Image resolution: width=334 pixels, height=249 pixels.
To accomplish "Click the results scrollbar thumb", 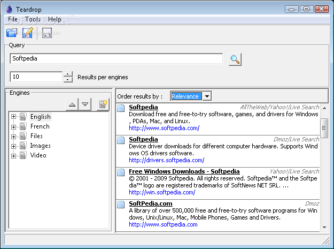I will [324, 128].
